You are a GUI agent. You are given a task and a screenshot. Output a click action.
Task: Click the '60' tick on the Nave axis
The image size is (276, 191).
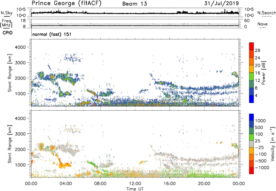(247, 21)
